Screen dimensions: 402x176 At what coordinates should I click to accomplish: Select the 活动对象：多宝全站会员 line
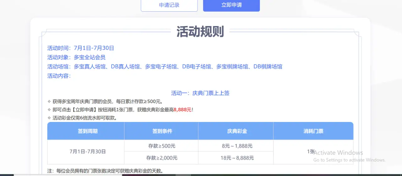tap(76, 57)
